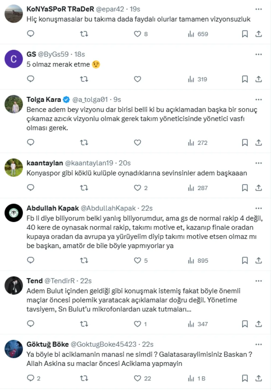
Task: Like KoNYaSPoR TRaDeR's tweet
Action: (138, 34)
